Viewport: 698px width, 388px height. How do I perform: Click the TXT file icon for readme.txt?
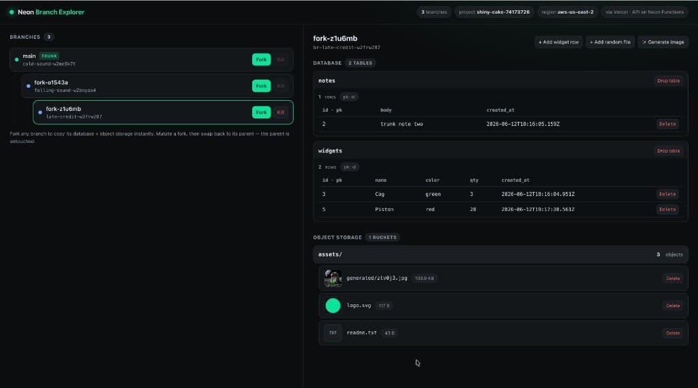point(333,332)
